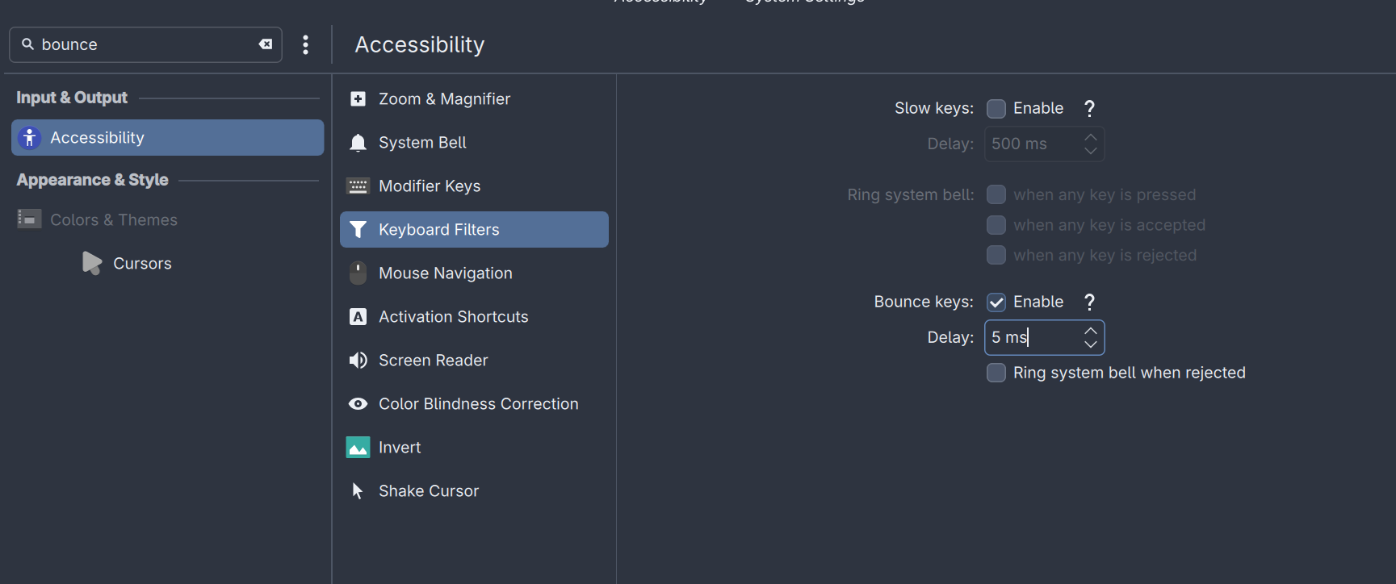Image resolution: width=1396 pixels, height=584 pixels.
Task: Open the Modifier Keys page
Action: (430, 186)
